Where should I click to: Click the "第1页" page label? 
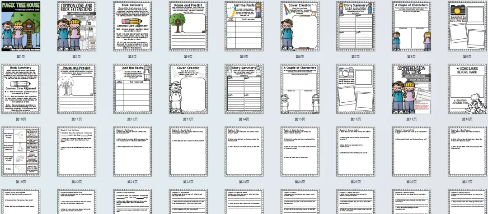tap(21, 57)
